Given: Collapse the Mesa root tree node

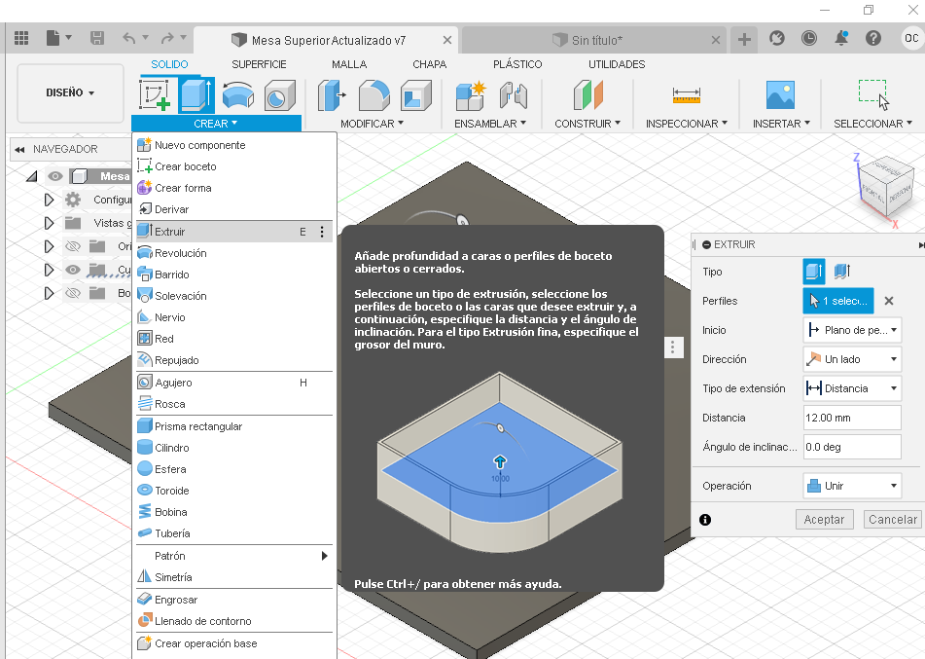Looking at the screenshot, I should coord(31,176).
